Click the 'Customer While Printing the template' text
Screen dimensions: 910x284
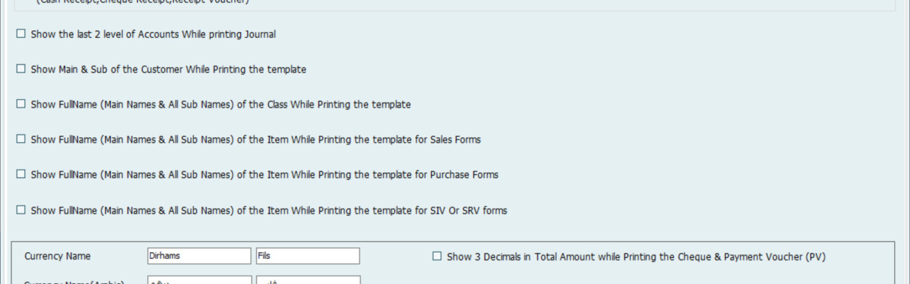point(223,69)
